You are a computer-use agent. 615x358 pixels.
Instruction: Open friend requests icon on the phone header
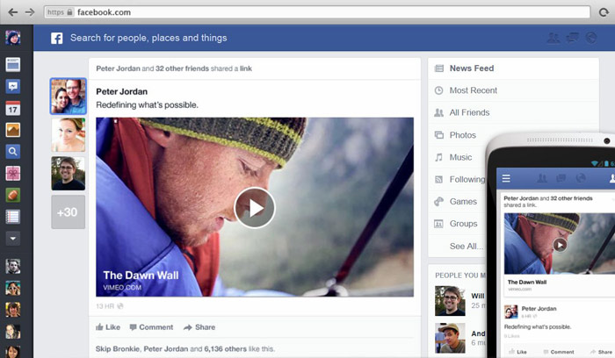tap(542, 179)
